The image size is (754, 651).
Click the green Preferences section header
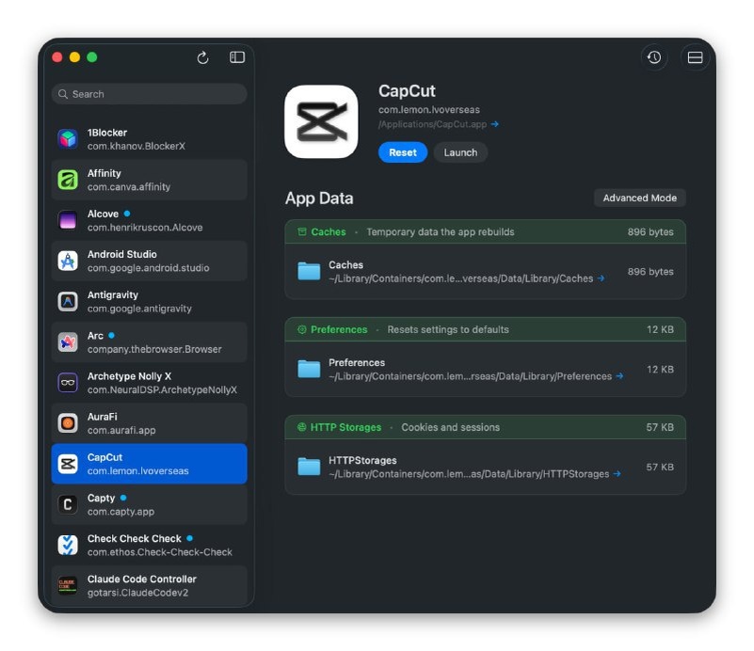[485, 329]
